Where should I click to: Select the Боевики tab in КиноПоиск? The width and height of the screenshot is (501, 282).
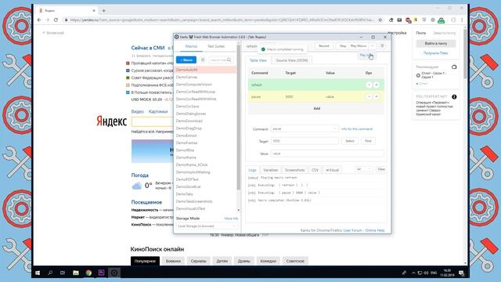(173, 261)
